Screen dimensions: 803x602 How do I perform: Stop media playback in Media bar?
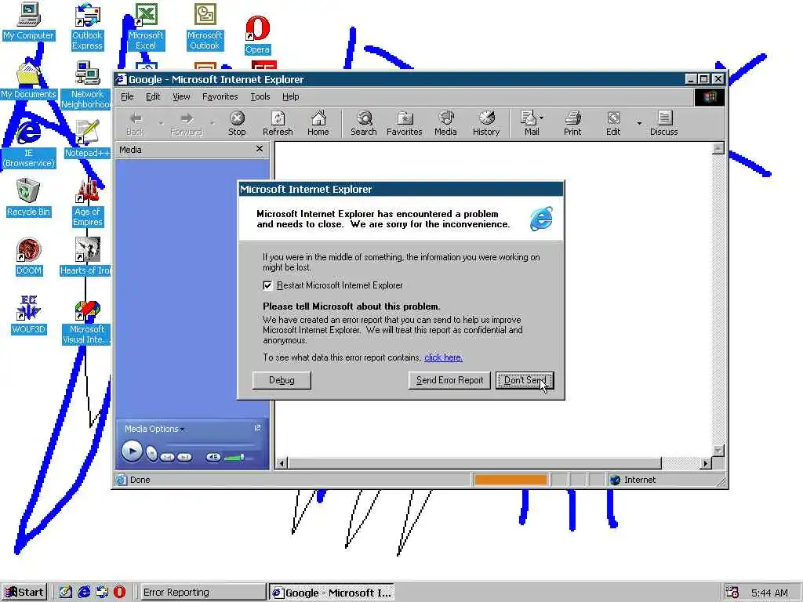click(151, 454)
